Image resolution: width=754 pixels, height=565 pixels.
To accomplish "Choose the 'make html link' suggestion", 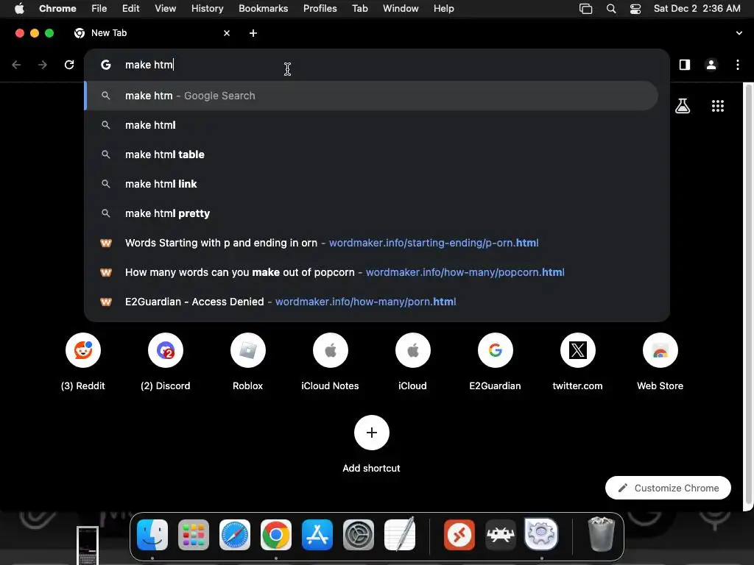I will pos(371,184).
